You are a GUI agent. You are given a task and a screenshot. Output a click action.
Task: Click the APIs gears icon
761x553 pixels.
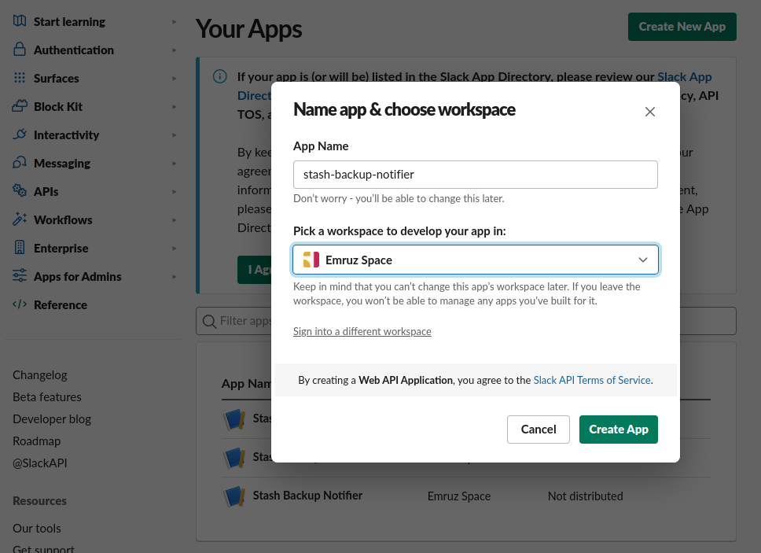[x=20, y=191]
